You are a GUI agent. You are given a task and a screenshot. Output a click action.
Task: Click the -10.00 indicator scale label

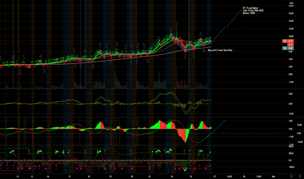click(300, 142)
